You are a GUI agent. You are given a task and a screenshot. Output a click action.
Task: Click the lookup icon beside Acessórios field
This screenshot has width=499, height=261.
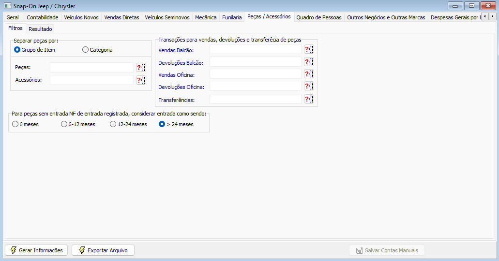point(141,80)
